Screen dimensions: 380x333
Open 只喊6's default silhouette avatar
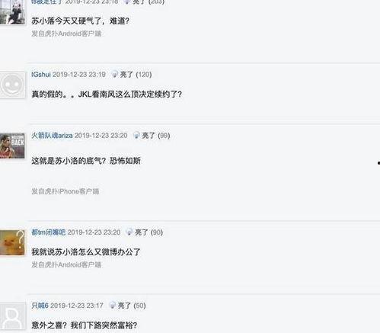click(13, 316)
